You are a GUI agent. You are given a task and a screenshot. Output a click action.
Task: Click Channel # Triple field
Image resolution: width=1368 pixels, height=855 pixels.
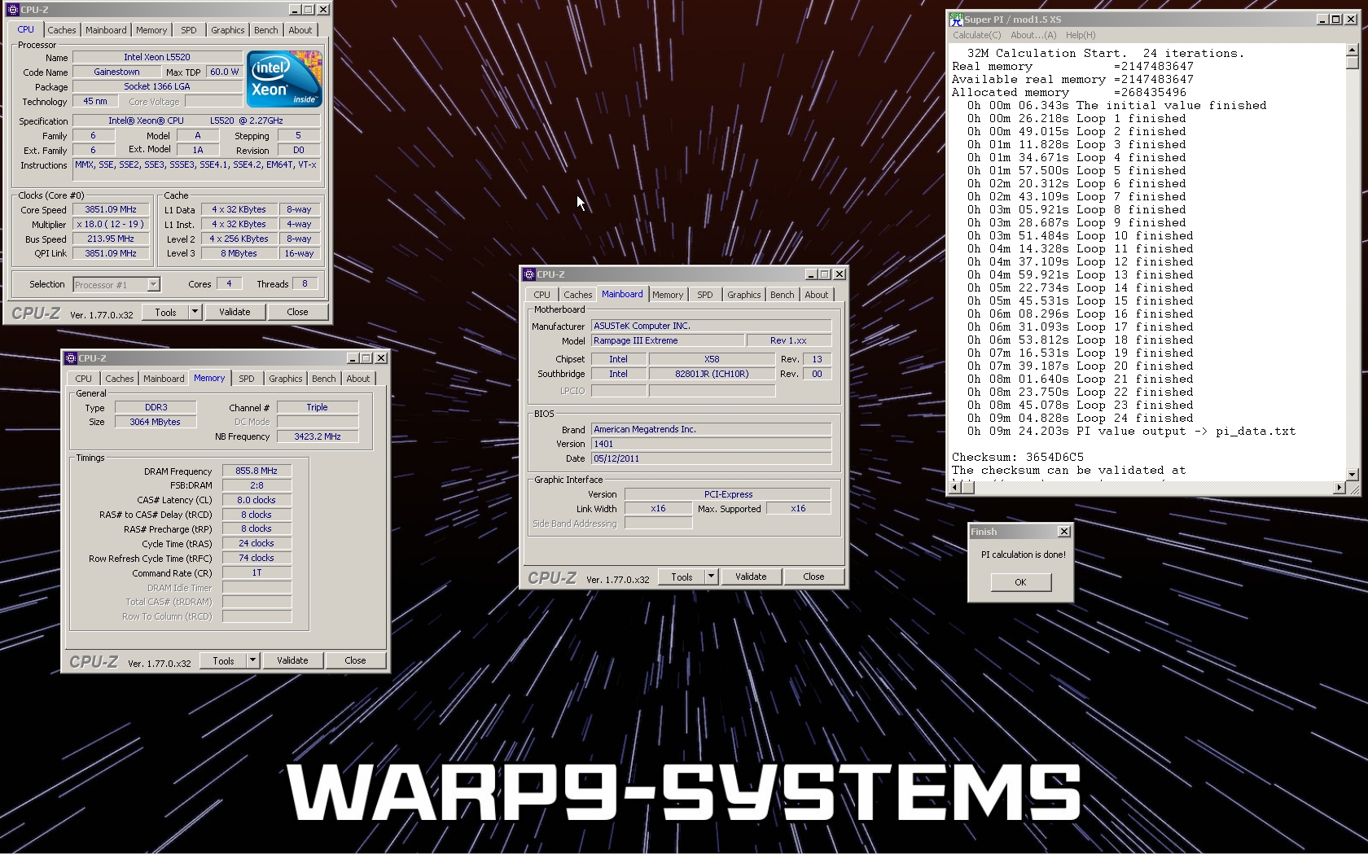[x=318, y=407]
